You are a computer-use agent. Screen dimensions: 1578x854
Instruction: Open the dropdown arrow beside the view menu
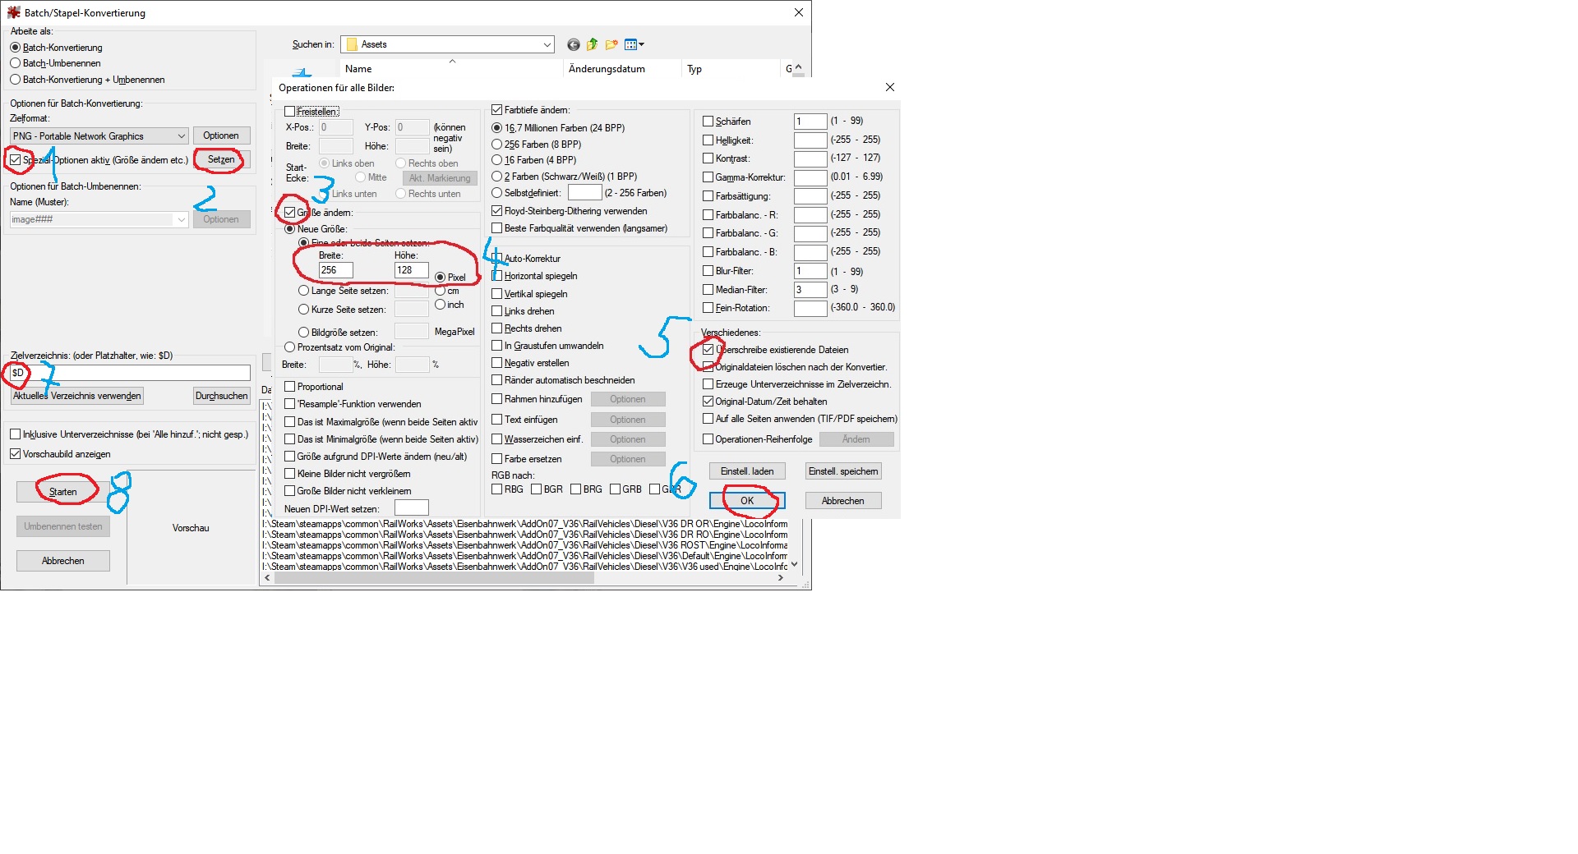point(642,44)
